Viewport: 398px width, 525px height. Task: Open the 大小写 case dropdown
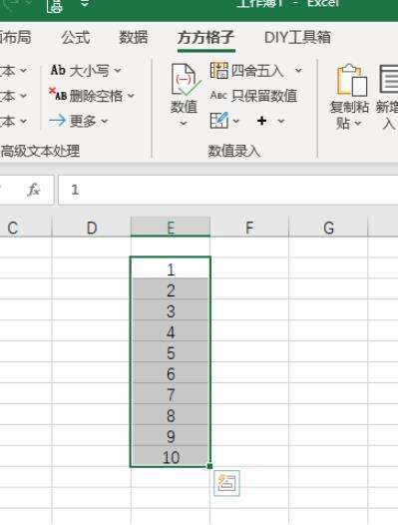pos(118,71)
